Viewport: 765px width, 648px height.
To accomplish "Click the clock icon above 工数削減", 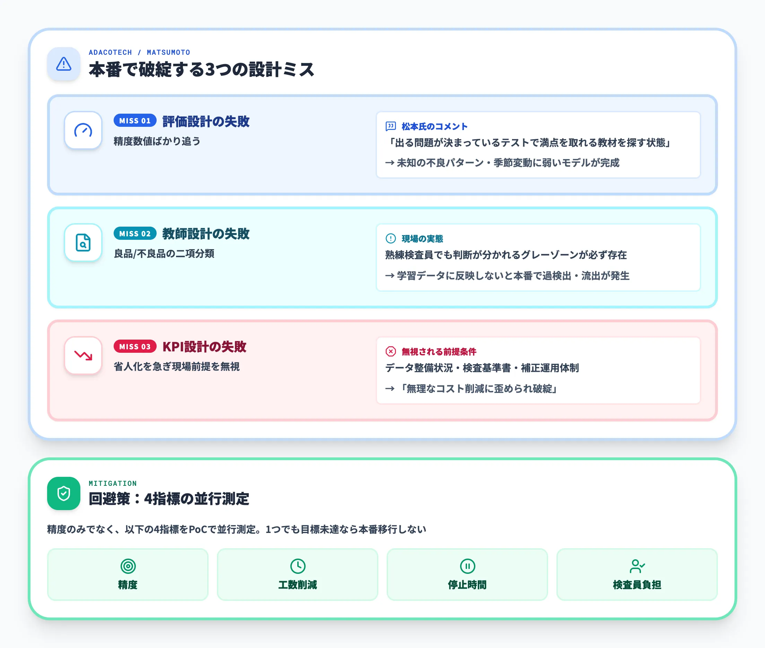I will tap(298, 566).
